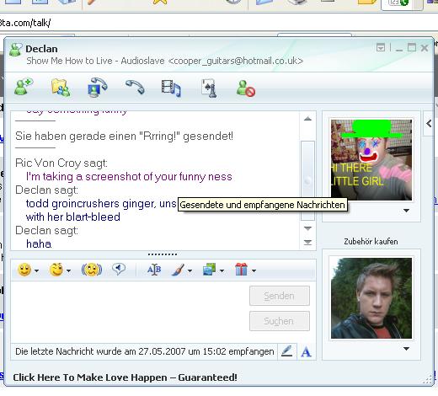The width and height of the screenshot is (438, 396).
Task: Open Declan's display picture options arrow
Action: (x=406, y=211)
